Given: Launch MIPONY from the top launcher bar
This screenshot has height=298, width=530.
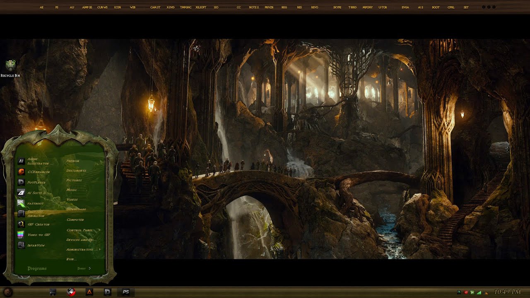Looking at the screenshot, I should point(368,7).
